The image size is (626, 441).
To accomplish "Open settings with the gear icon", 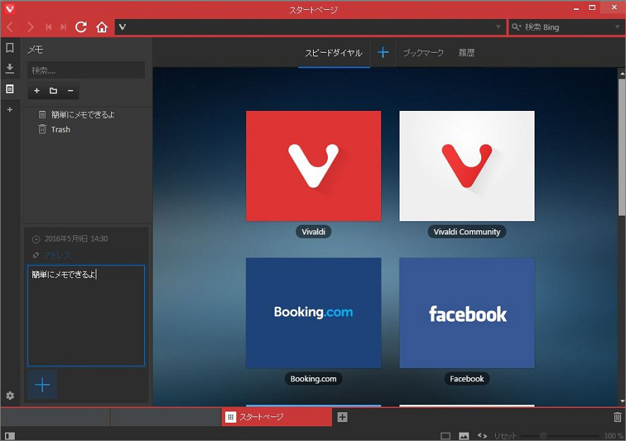I will pyautogui.click(x=10, y=395).
